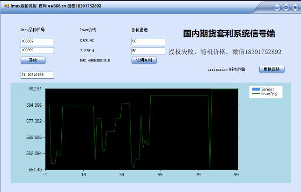This screenshot has height=192, width=301.
Task: Close the Imax报价发射 window
Action: (295, 7)
